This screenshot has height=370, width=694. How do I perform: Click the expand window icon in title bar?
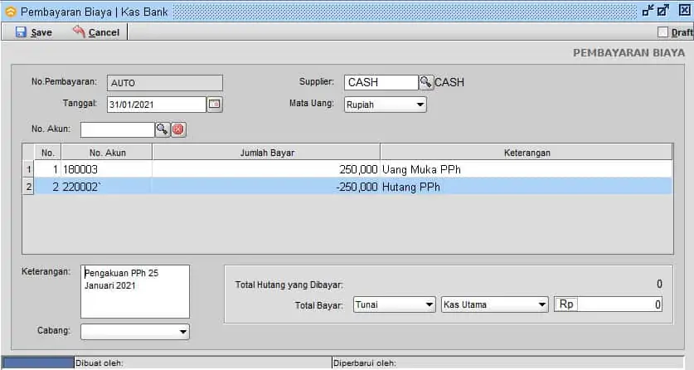pyautogui.click(x=663, y=10)
